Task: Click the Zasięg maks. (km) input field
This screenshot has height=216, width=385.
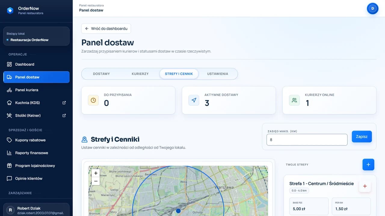Action: [x=307, y=140]
